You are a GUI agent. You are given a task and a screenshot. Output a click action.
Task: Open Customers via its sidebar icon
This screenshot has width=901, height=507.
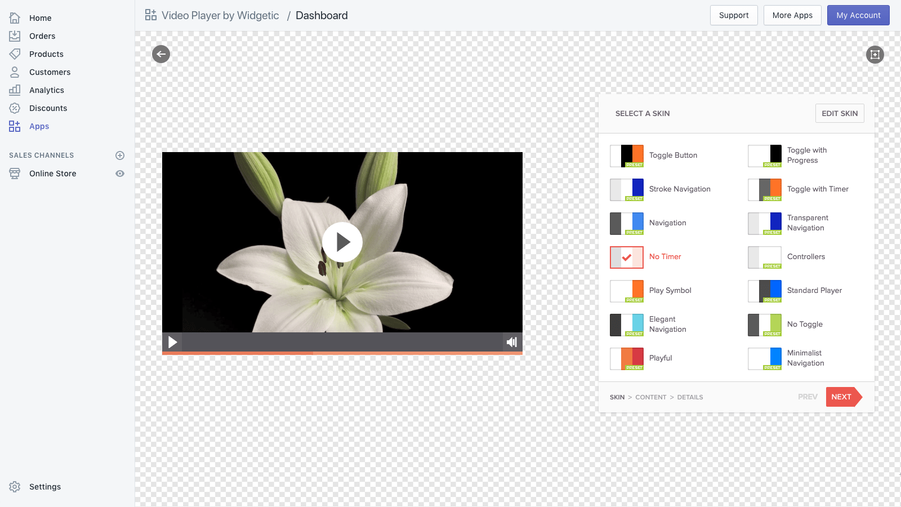click(15, 72)
